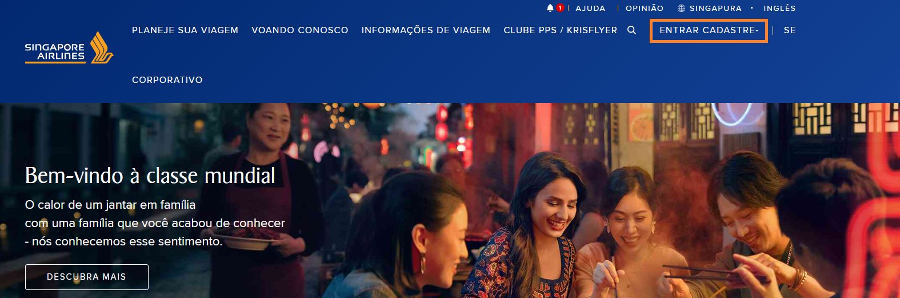The image size is (900, 298).
Task: Click the red notification count badge
Action: 560,8
